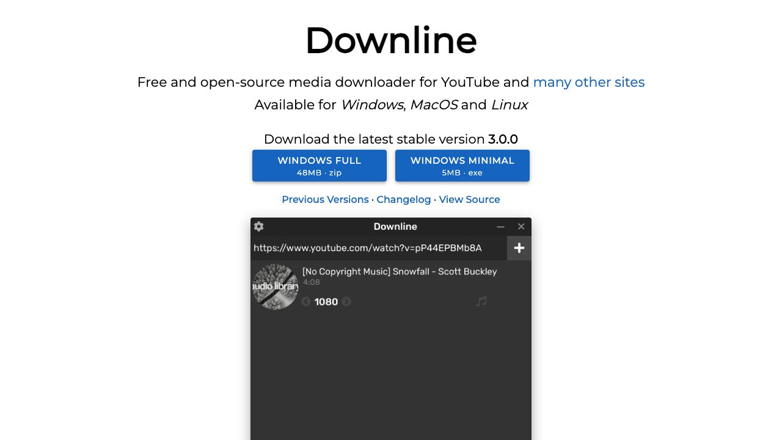Click the 1080 resolution value
The width and height of the screenshot is (782, 440).
[x=326, y=302]
